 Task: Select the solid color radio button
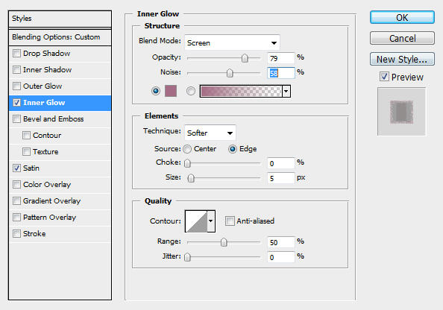[x=156, y=91]
